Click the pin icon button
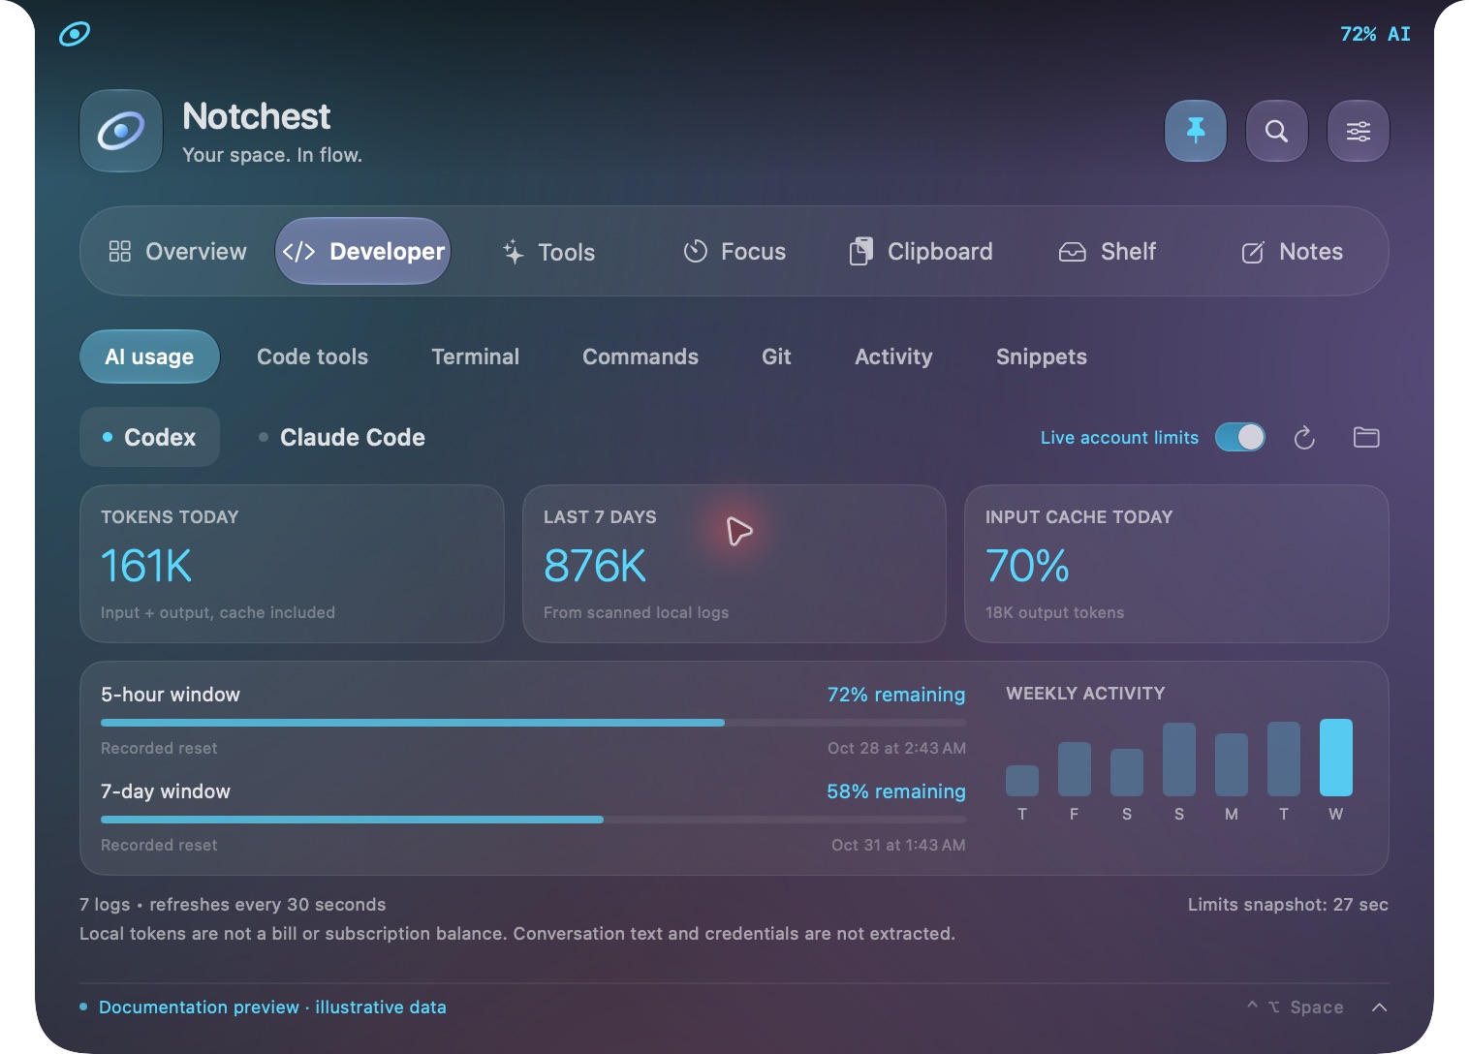 coord(1196,131)
